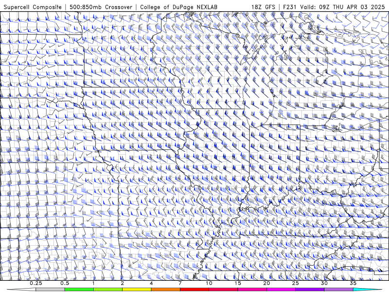Image resolution: width=389 pixels, height=292 pixels.
Task: Click the '25' legend value
Action: click(296, 283)
